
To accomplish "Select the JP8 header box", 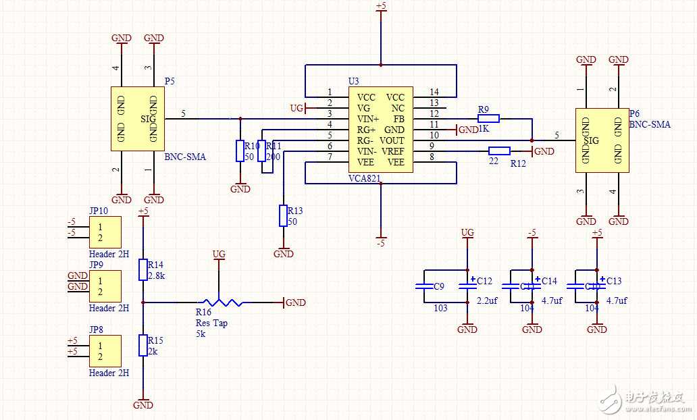I will click(105, 351).
